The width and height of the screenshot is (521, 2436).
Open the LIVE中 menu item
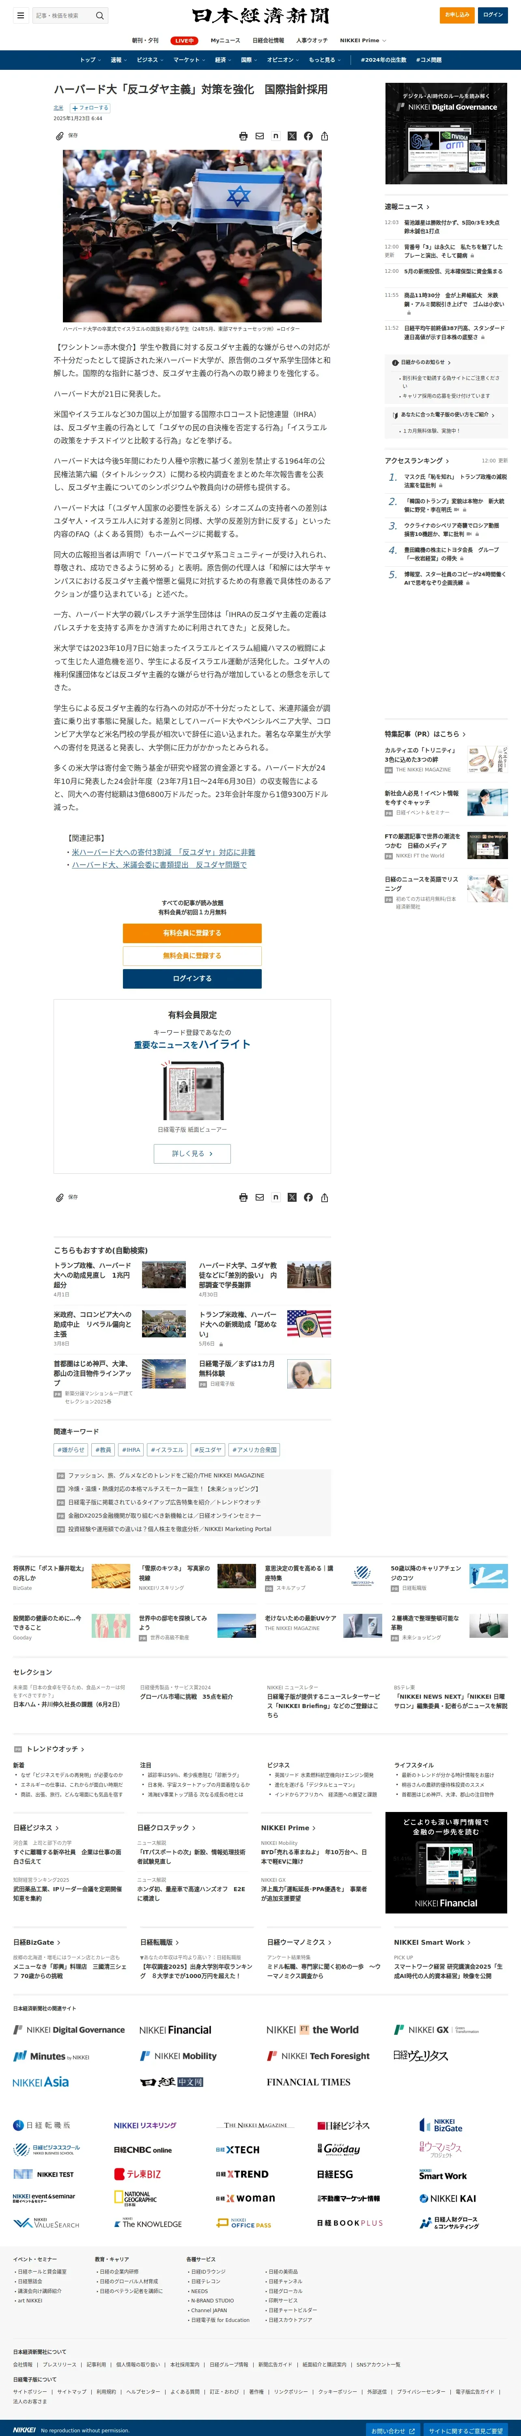tap(184, 41)
